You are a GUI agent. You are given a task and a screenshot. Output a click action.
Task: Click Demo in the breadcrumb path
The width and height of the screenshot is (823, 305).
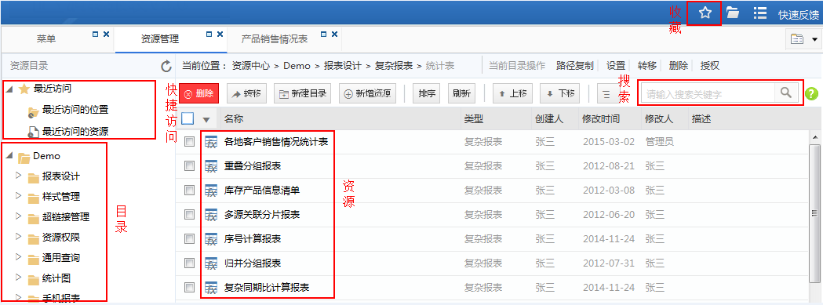tap(297, 66)
